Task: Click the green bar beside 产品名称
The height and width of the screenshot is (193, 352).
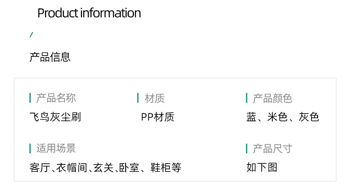Action: pyautogui.click(x=30, y=98)
